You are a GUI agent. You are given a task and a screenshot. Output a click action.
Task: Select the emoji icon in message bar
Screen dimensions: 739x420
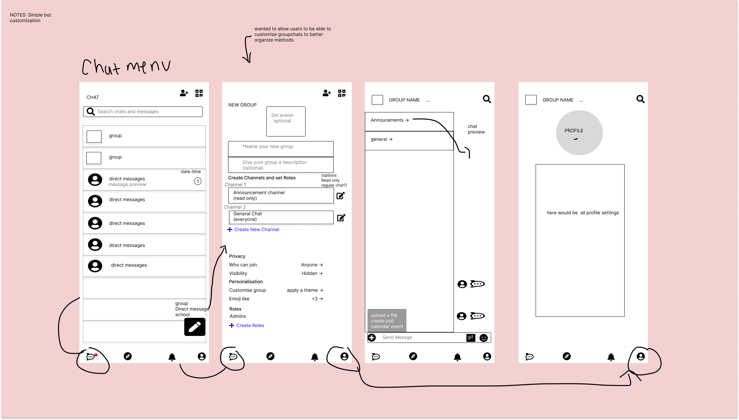(x=483, y=338)
